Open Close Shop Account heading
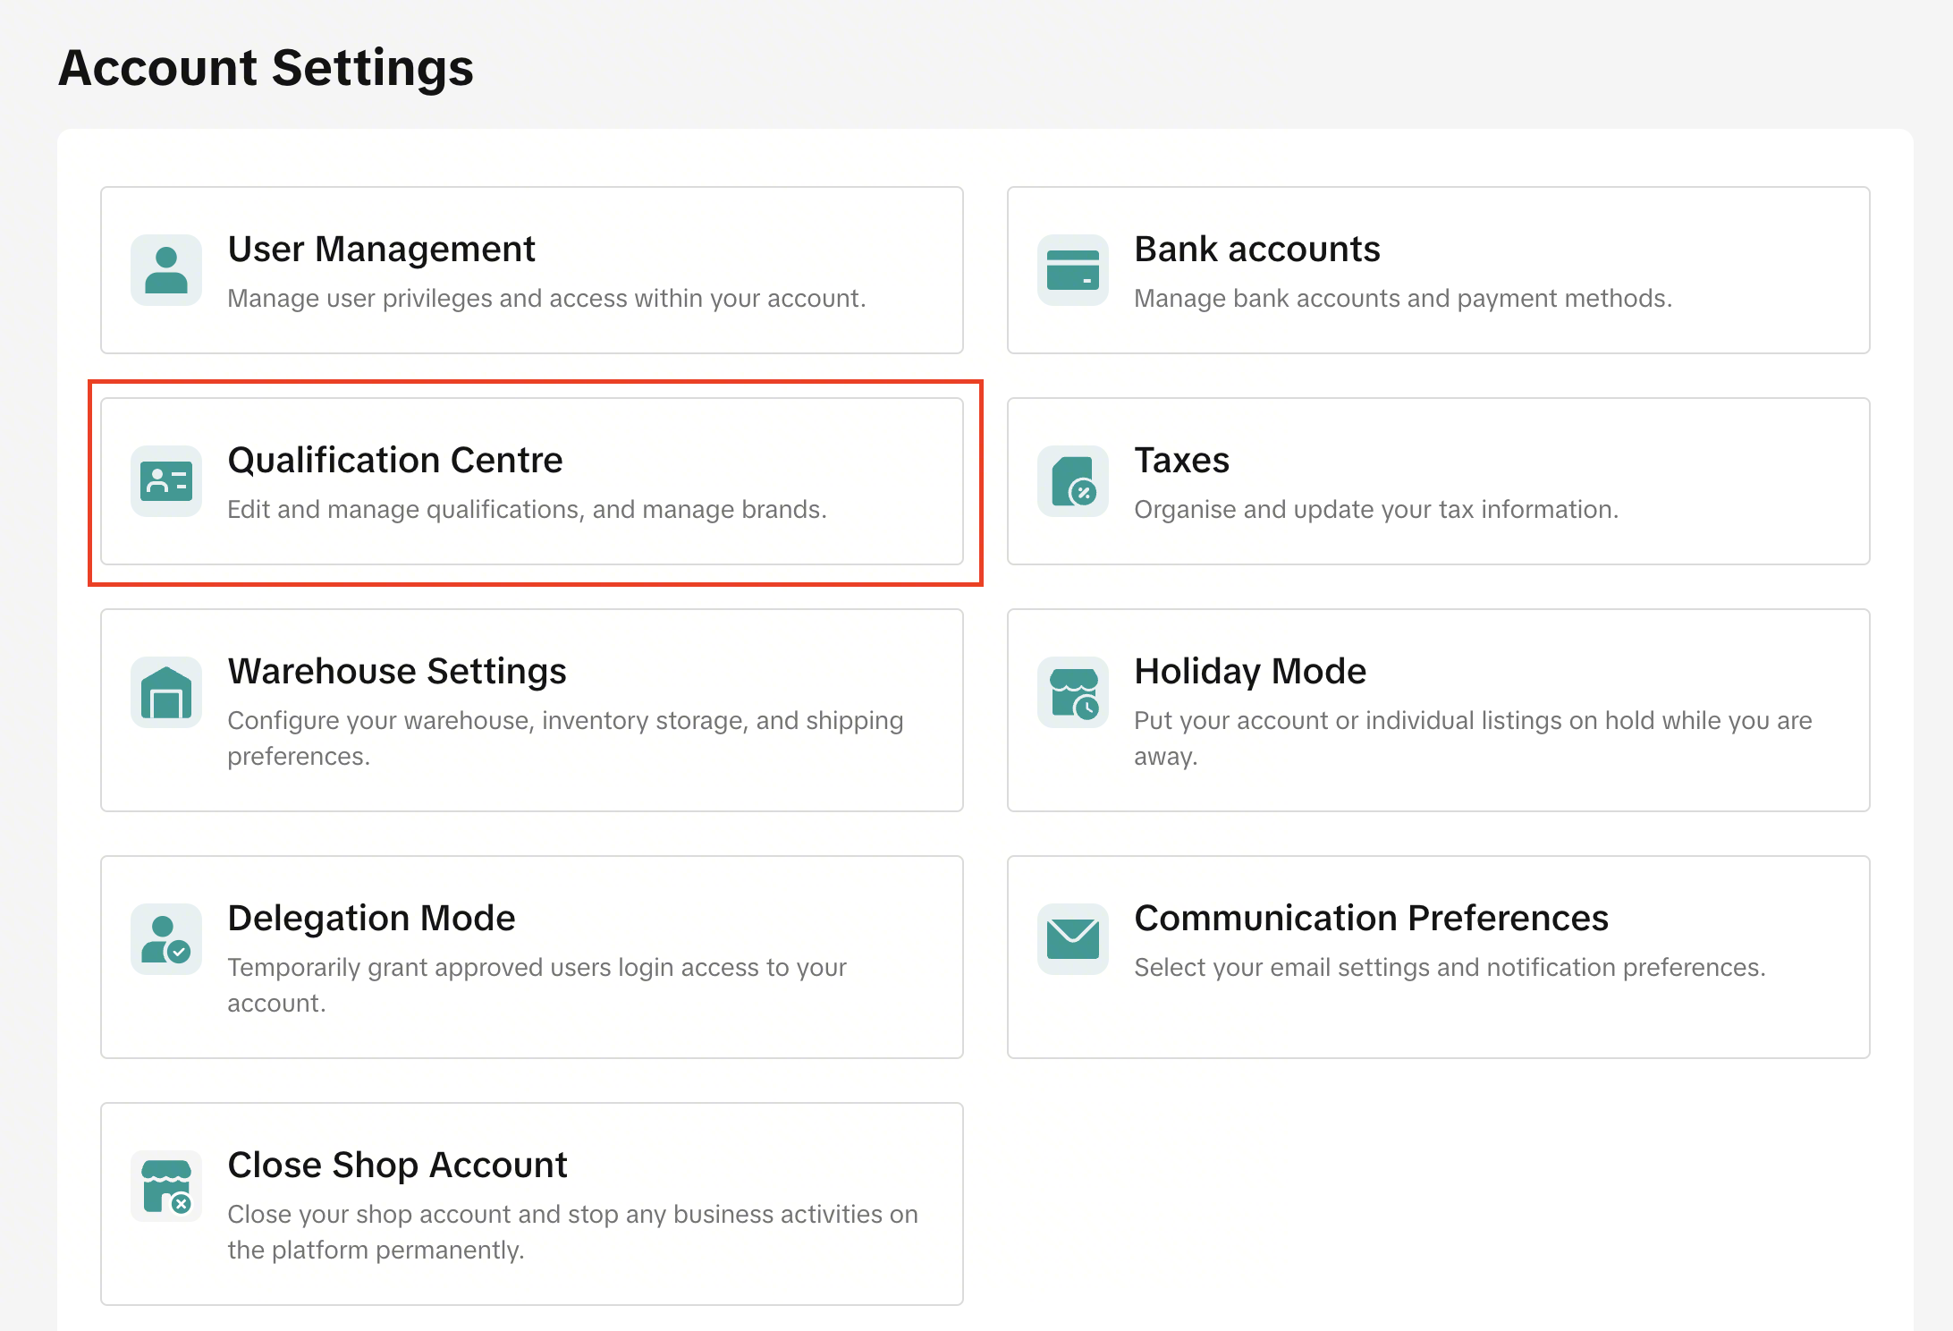Screen dimensions: 1953x1331 [x=397, y=1165]
